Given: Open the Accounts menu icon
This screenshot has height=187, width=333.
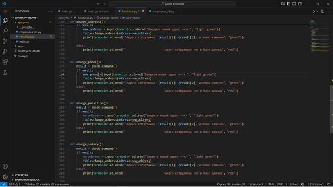Looking at the screenshot, I should click(5, 166).
